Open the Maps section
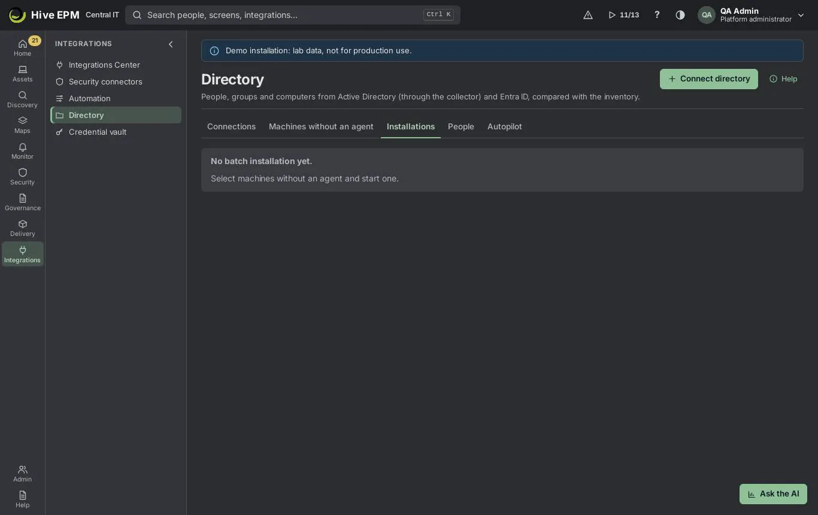 22,125
